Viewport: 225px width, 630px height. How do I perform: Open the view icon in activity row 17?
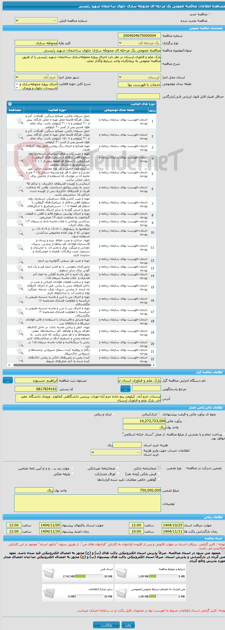pyautogui.click(x=19, y=312)
